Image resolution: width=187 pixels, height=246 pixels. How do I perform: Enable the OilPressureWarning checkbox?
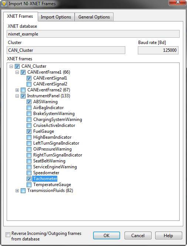coord(29,149)
